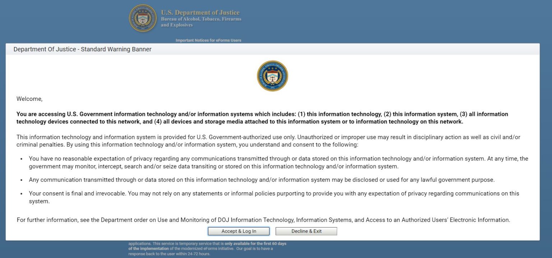Click the "response back to the user within 24-72 hours" text

point(169,254)
